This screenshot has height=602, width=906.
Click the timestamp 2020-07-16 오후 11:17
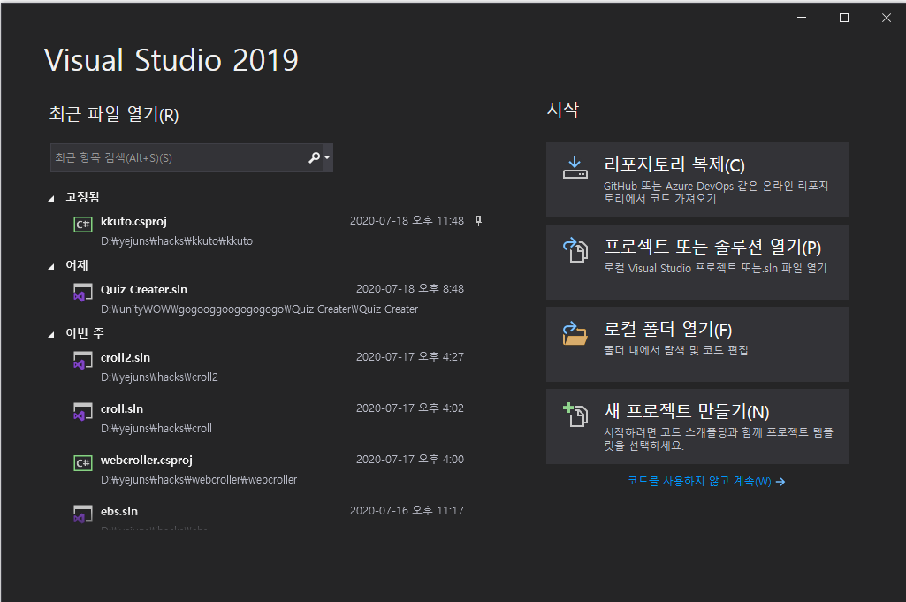tap(407, 511)
